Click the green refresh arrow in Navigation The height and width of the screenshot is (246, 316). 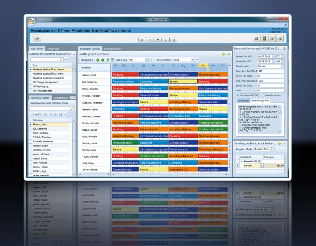[x=108, y=60]
